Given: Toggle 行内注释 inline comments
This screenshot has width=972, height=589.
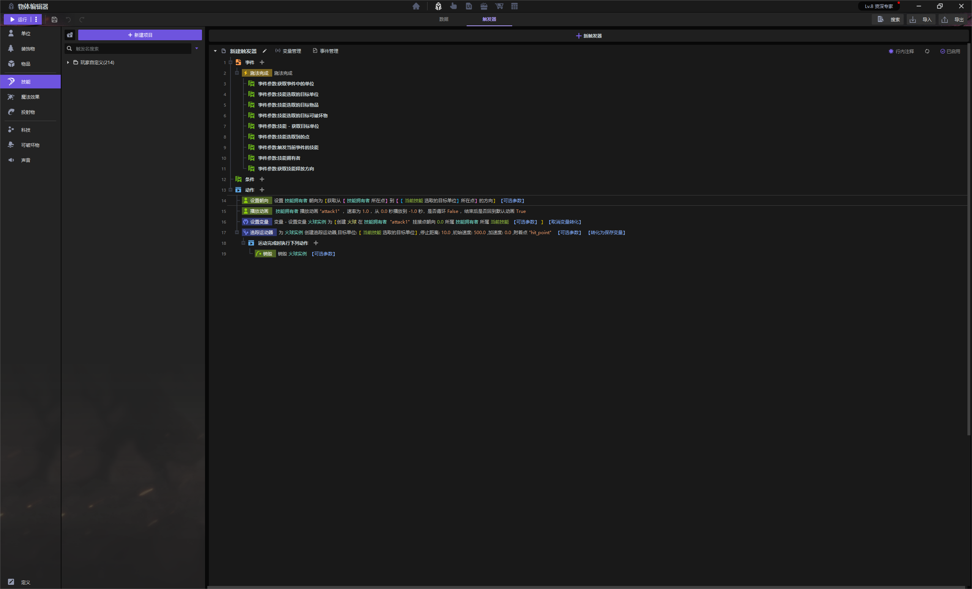Looking at the screenshot, I should [x=901, y=51].
